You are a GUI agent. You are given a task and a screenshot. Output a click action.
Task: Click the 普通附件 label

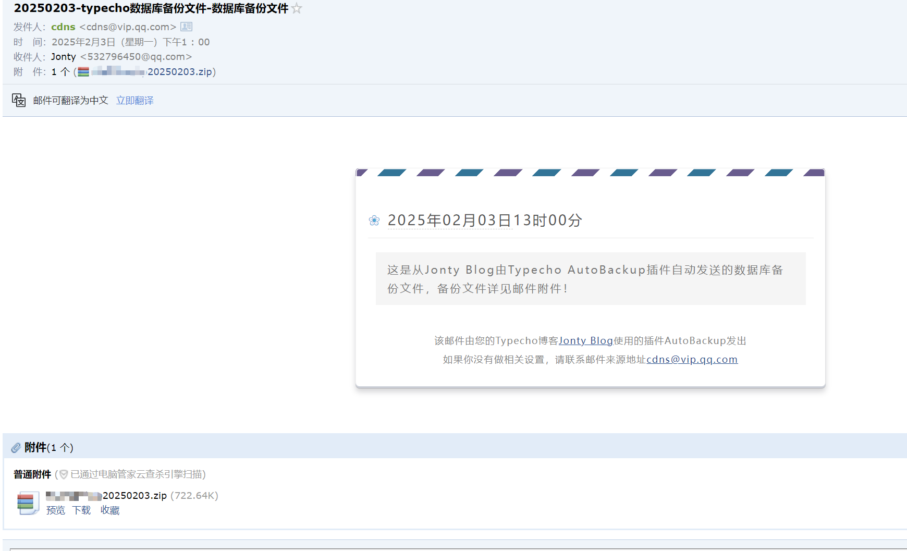click(x=32, y=474)
